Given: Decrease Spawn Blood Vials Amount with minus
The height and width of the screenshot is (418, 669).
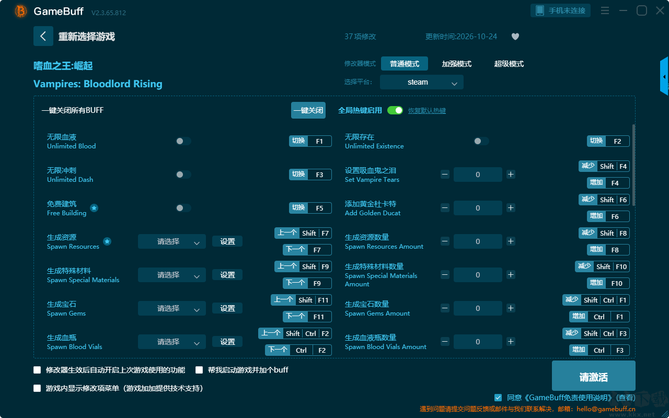Looking at the screenshot, I should pyautogui.click(x=445, y=342).
